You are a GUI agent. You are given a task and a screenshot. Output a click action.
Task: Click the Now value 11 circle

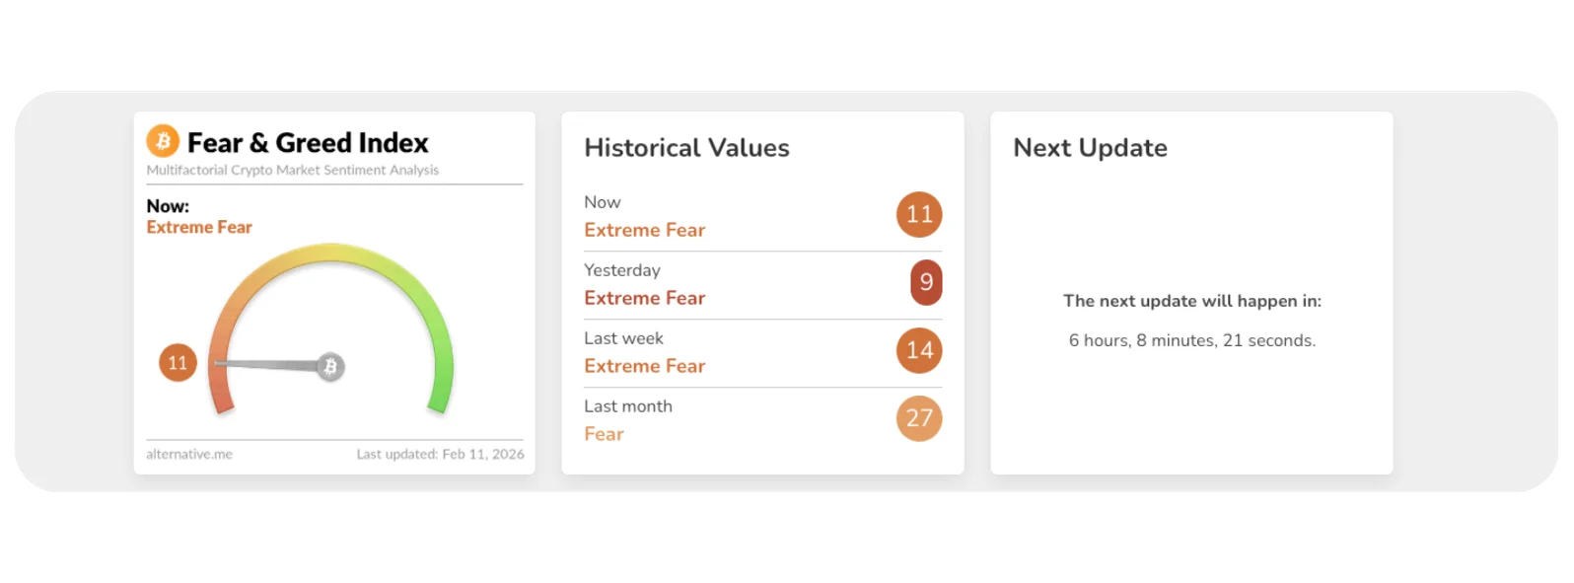click(x=919, y=214)
